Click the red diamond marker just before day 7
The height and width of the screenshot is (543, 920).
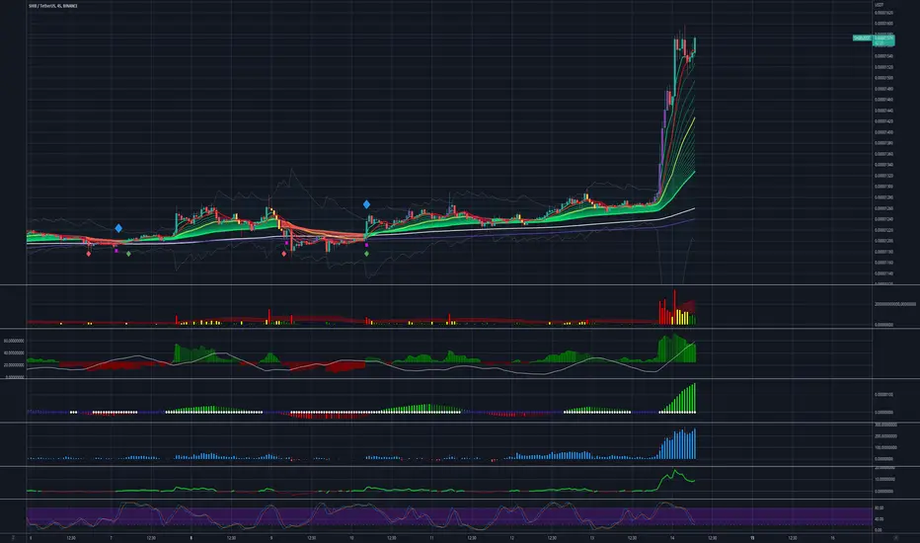[89, 254]
